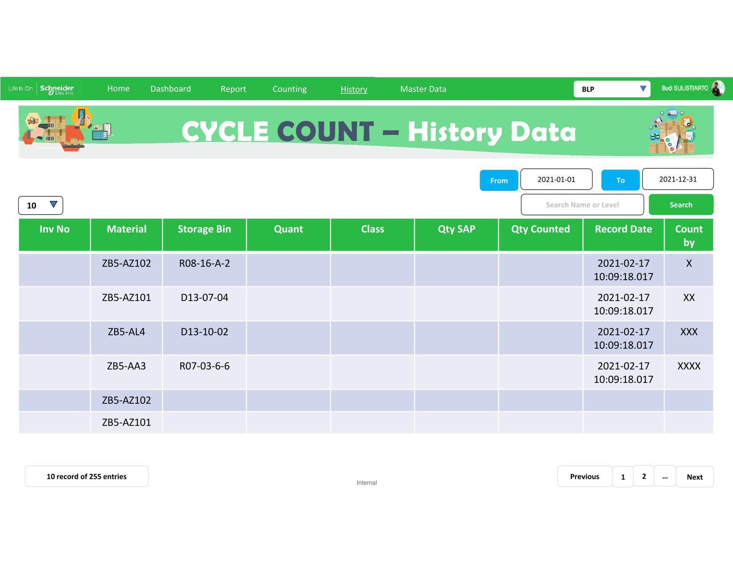Click the Previous page button
733x567 pixels.
click(x=585, y=476)
